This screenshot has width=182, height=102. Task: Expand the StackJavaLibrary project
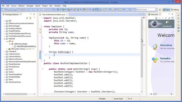[5, 82]
